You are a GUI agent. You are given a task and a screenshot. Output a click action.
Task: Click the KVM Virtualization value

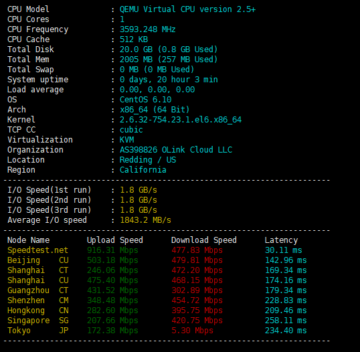[126, 140]
